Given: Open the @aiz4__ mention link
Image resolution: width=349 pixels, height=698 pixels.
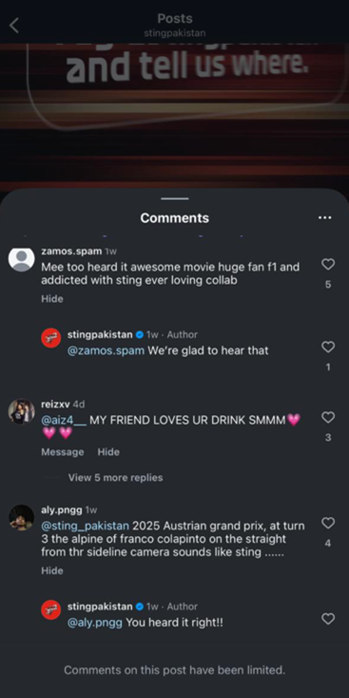Looking at the screenshot, I should click(x=64, y=420).
